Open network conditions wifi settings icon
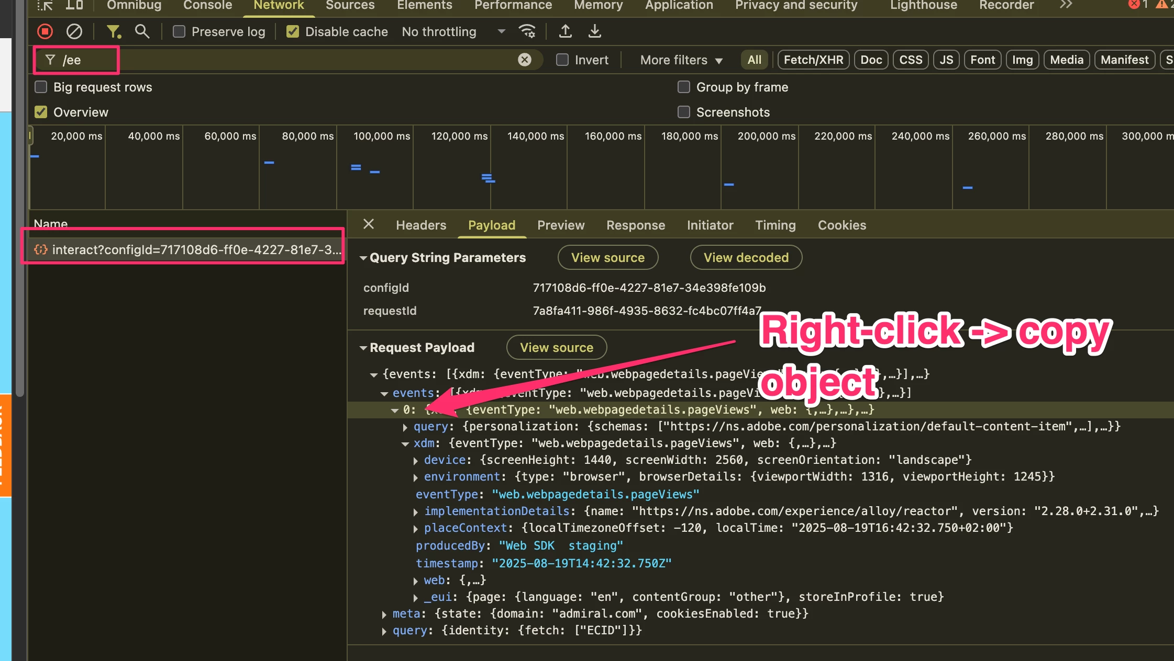Viewport: 1174px width, 661px height. [x=527, y=31]
